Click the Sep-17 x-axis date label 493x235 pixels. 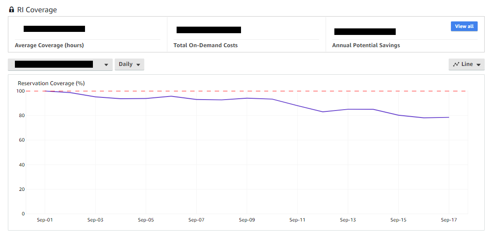coord(449,220)
